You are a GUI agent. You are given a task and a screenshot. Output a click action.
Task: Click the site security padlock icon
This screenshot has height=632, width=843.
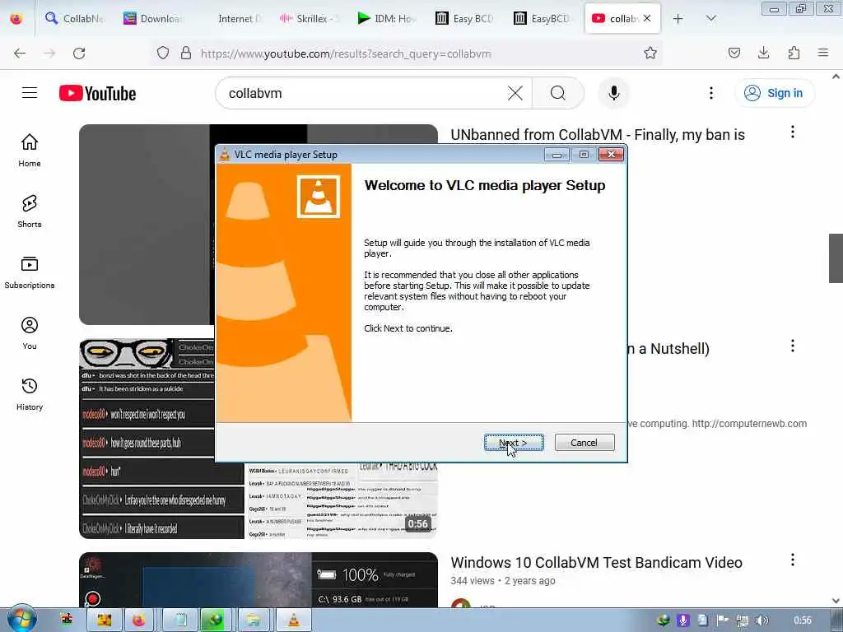point(186,53)
